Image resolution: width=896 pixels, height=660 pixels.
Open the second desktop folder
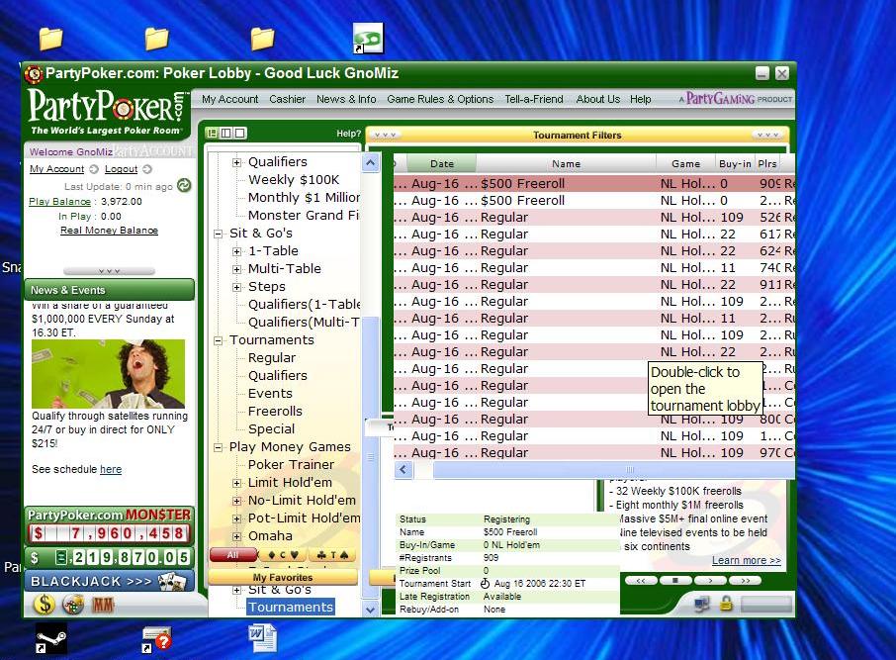[156, 39]
